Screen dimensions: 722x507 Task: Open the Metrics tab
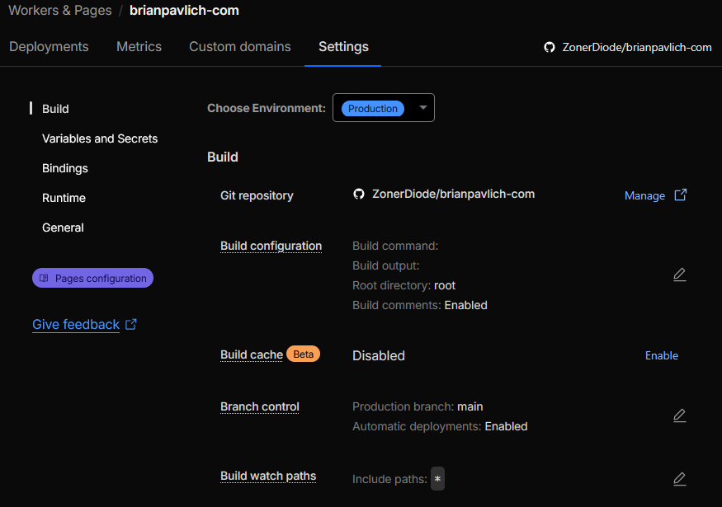click(x=139, y=47)
